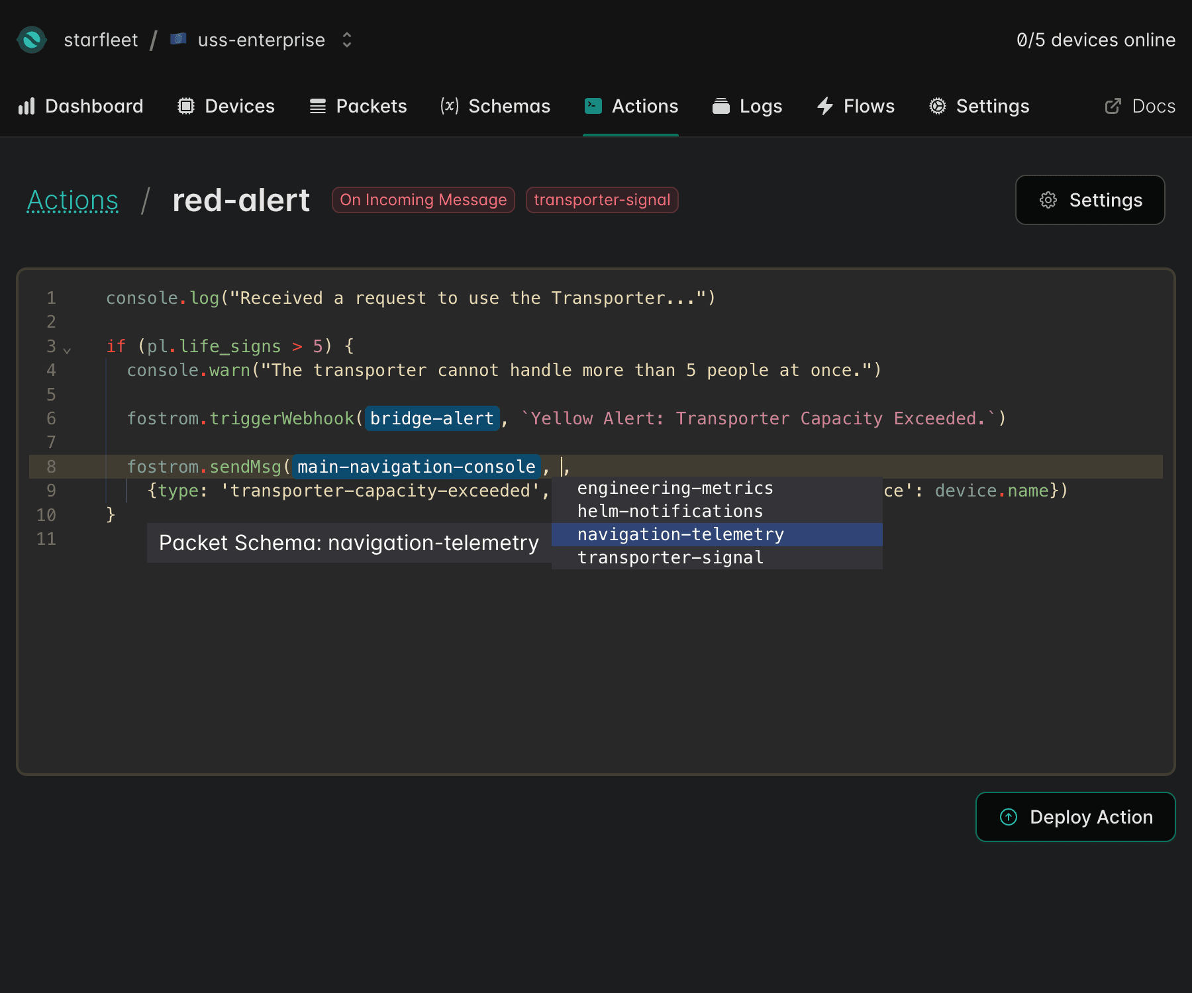Click the Logs box icon
Screen dimensions: 1192x993
tap(721, 106)
